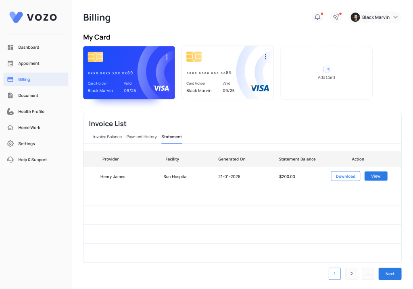
Task: Click the Dashboard grid icon in sidebar
Action: click(x=10, y=48)
